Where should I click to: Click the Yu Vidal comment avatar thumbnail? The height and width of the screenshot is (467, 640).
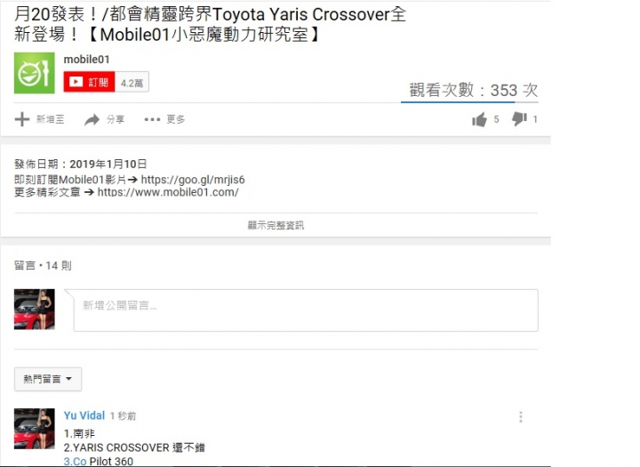tap(35, 429)
